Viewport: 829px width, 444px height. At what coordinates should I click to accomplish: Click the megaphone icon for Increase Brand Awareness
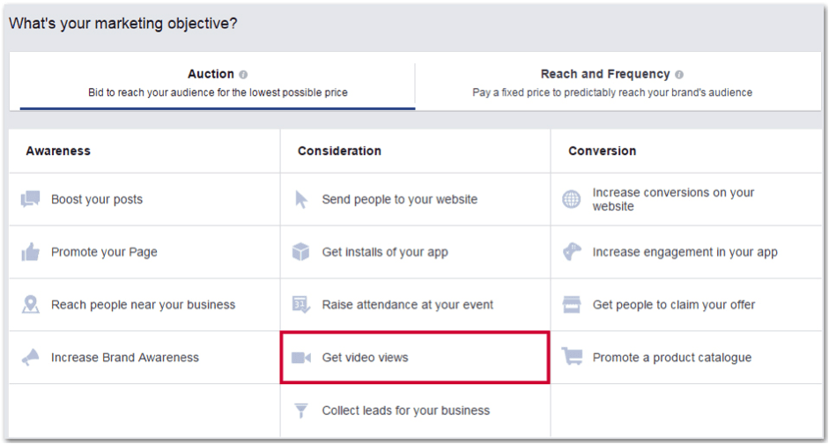(30, 358)
